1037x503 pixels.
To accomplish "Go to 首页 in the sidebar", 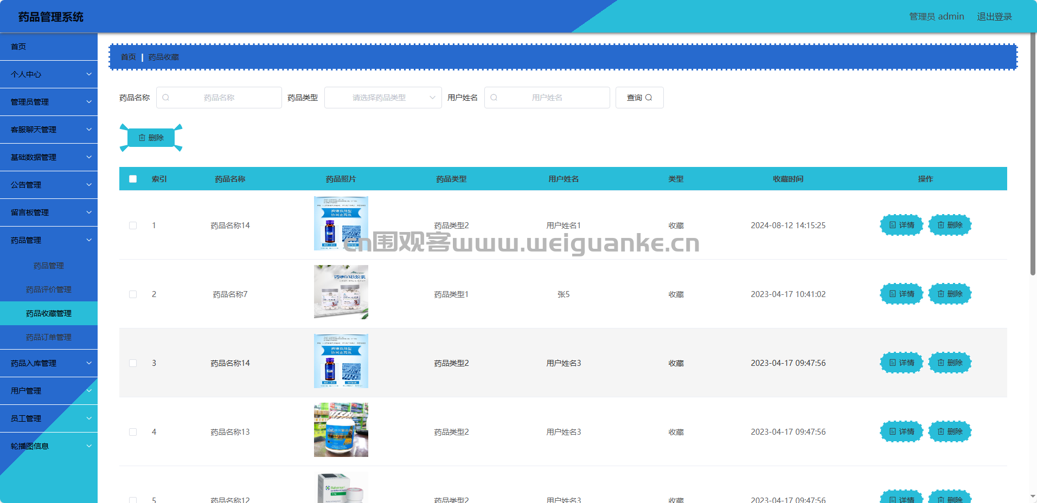I will 49,47.
